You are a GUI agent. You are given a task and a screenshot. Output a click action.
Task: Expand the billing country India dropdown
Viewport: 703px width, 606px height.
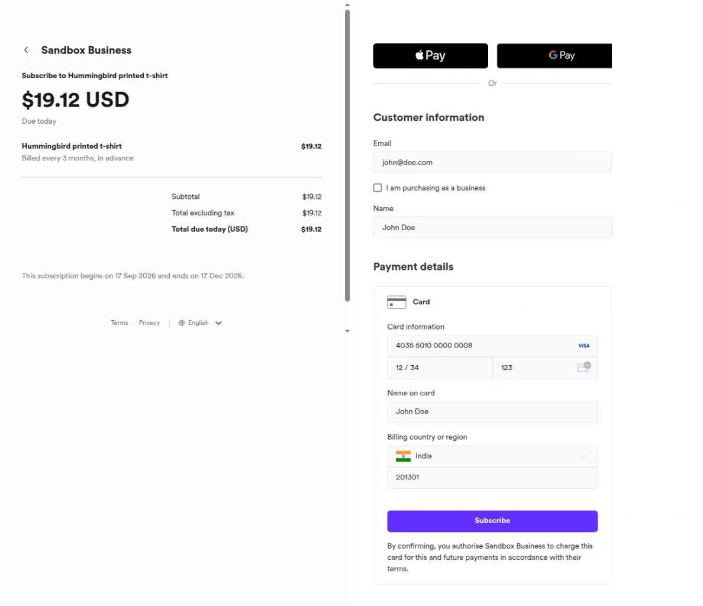tap(492, 456)
